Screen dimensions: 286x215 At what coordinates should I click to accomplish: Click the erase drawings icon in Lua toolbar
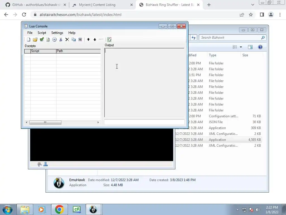(109, 39)
